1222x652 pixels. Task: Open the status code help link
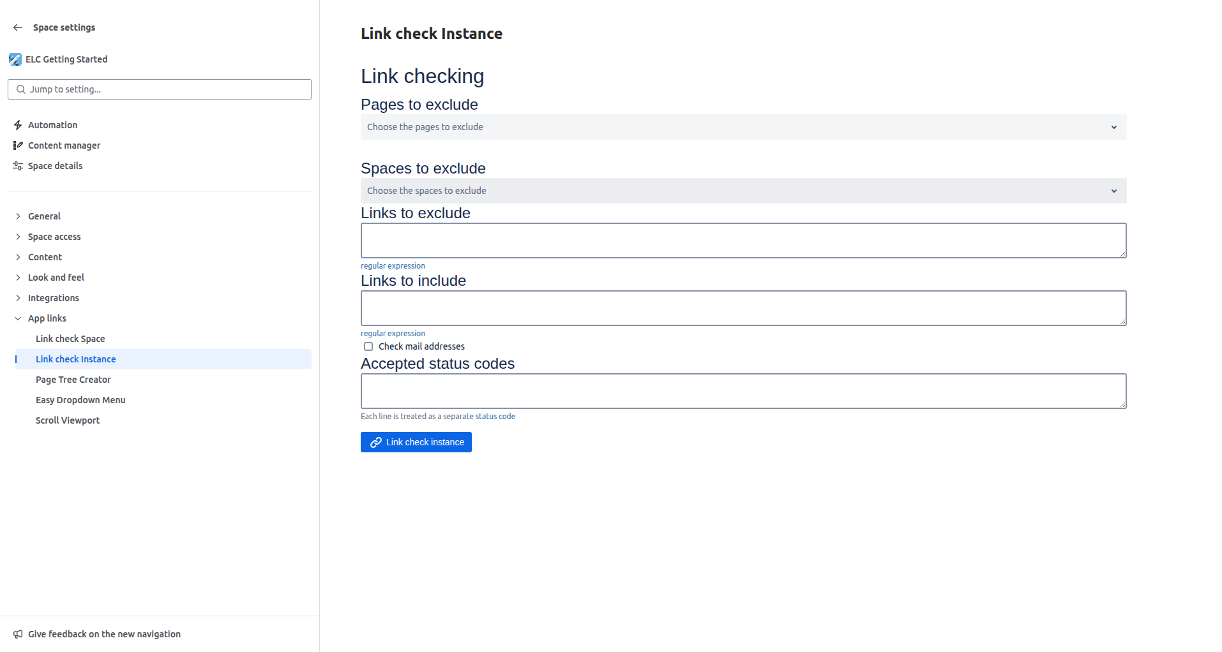click(x=495, y=417)
